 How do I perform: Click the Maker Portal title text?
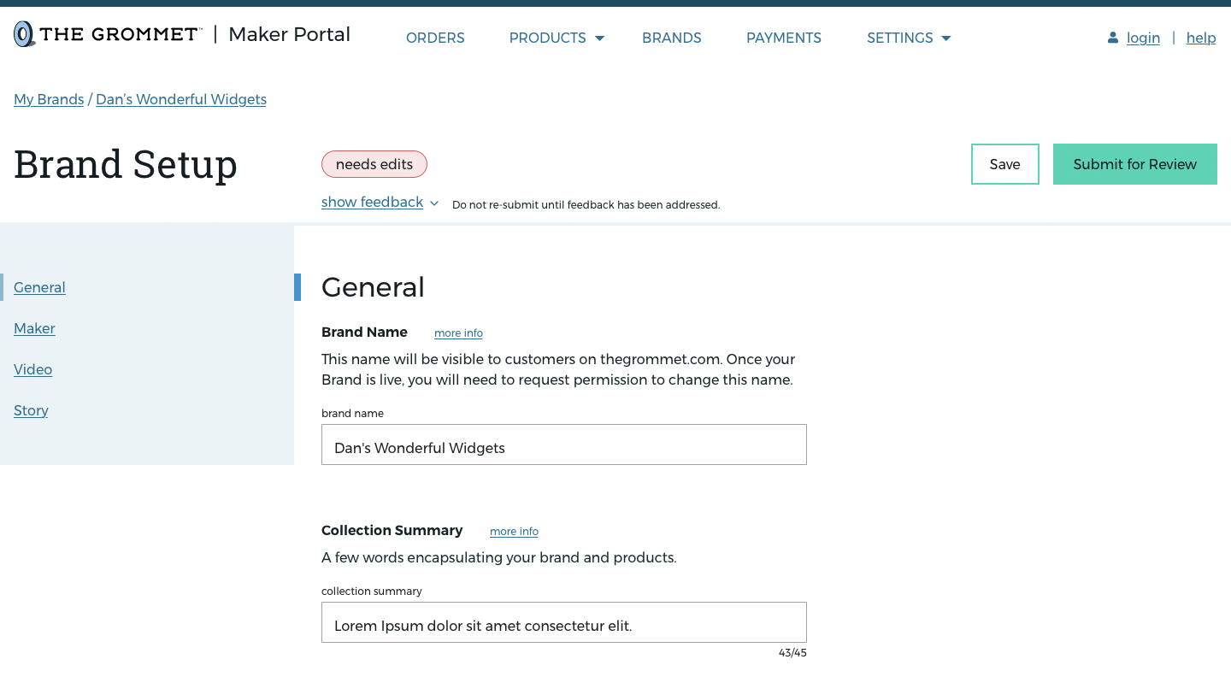pyautogui.click(x=290, y=34)
